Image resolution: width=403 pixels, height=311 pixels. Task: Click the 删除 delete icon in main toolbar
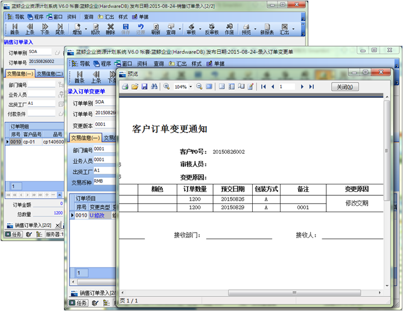110,29
